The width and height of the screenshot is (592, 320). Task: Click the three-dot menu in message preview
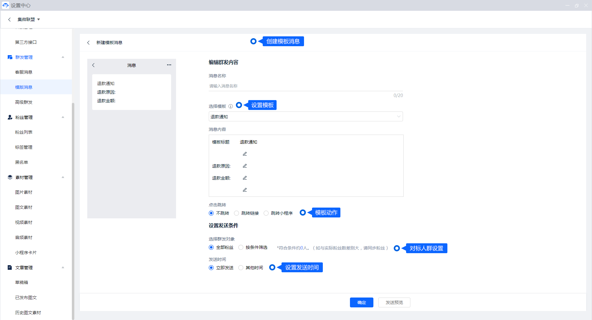coord(169,65)
